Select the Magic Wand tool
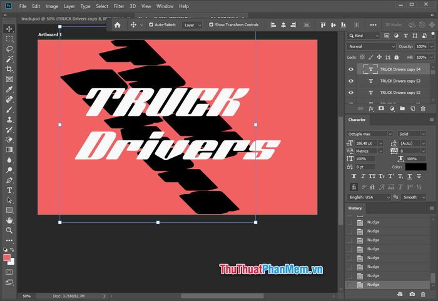 click(x=9, y=59)
